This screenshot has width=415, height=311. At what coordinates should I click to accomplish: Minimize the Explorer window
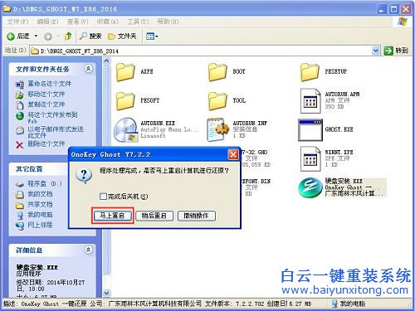click(x=382, y=9)
